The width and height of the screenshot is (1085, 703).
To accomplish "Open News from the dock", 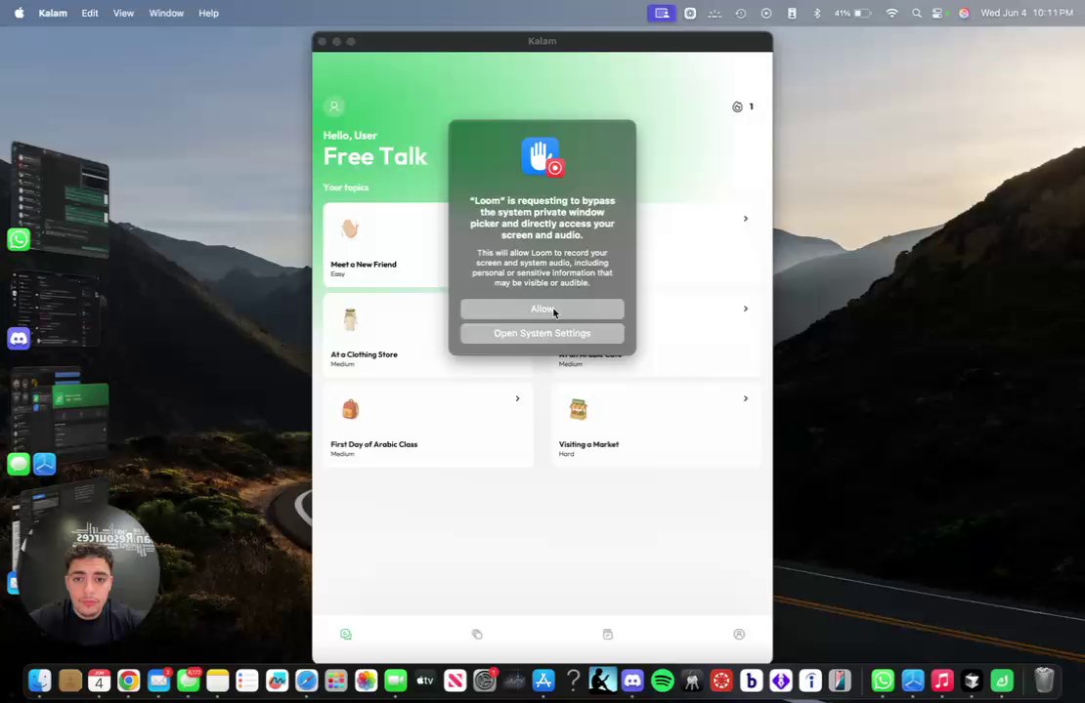I will click(455, 681).
